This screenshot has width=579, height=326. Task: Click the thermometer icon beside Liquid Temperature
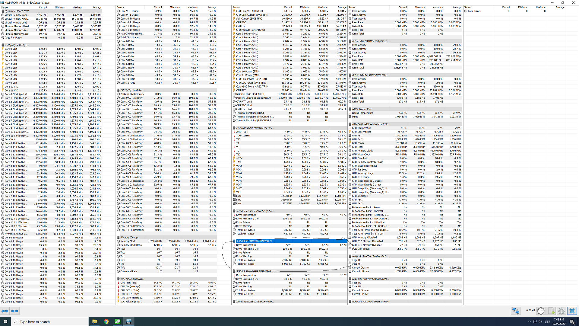[350, 113]
